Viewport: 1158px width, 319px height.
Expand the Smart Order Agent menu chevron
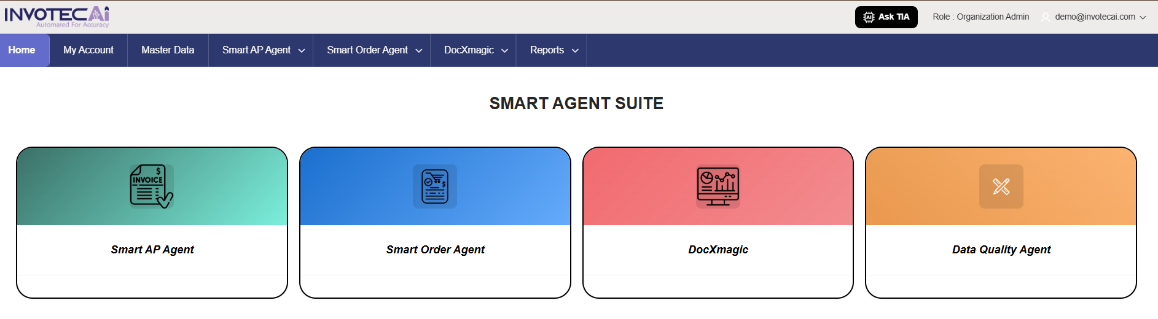(x=419, y=51)
